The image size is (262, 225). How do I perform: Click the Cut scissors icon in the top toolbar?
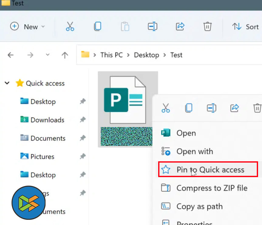pyautogui.click(x=70, y=27)
